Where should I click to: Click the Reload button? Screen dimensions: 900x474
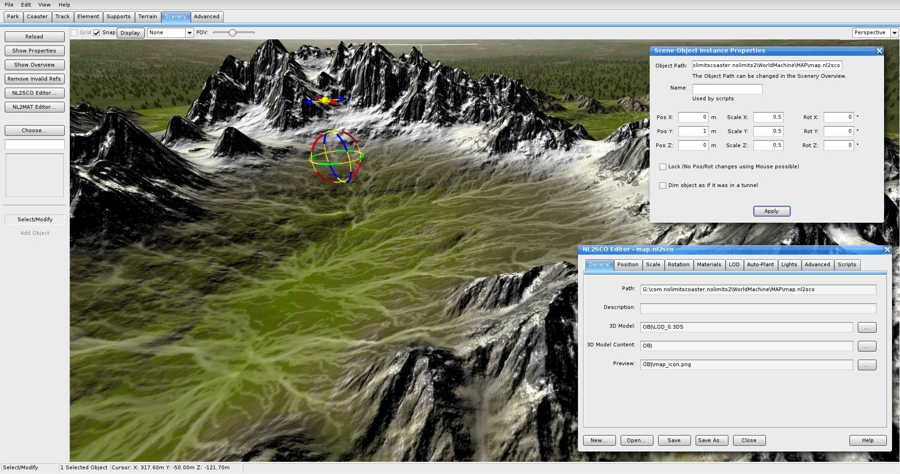(x=34, y=37)
